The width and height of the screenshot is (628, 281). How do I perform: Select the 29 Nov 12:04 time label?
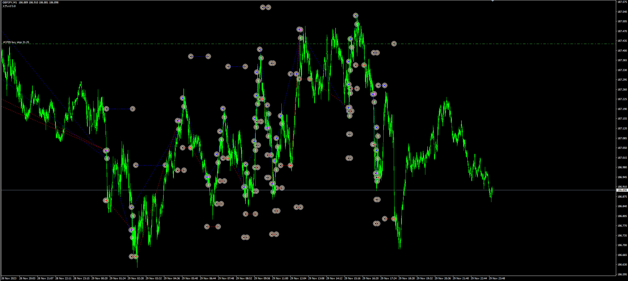click(298, 278)
